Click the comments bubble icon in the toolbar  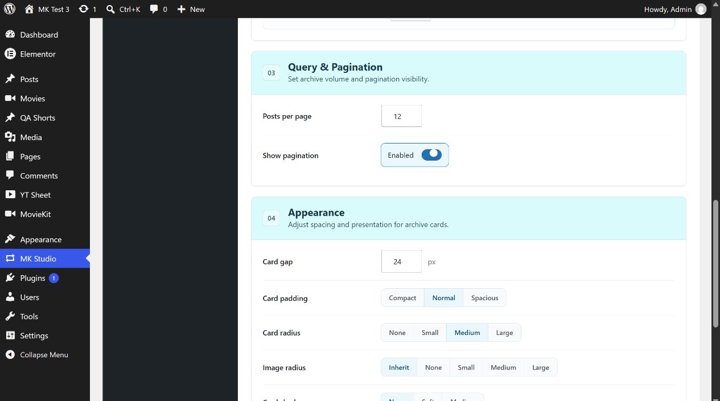(x=154, y=9)
